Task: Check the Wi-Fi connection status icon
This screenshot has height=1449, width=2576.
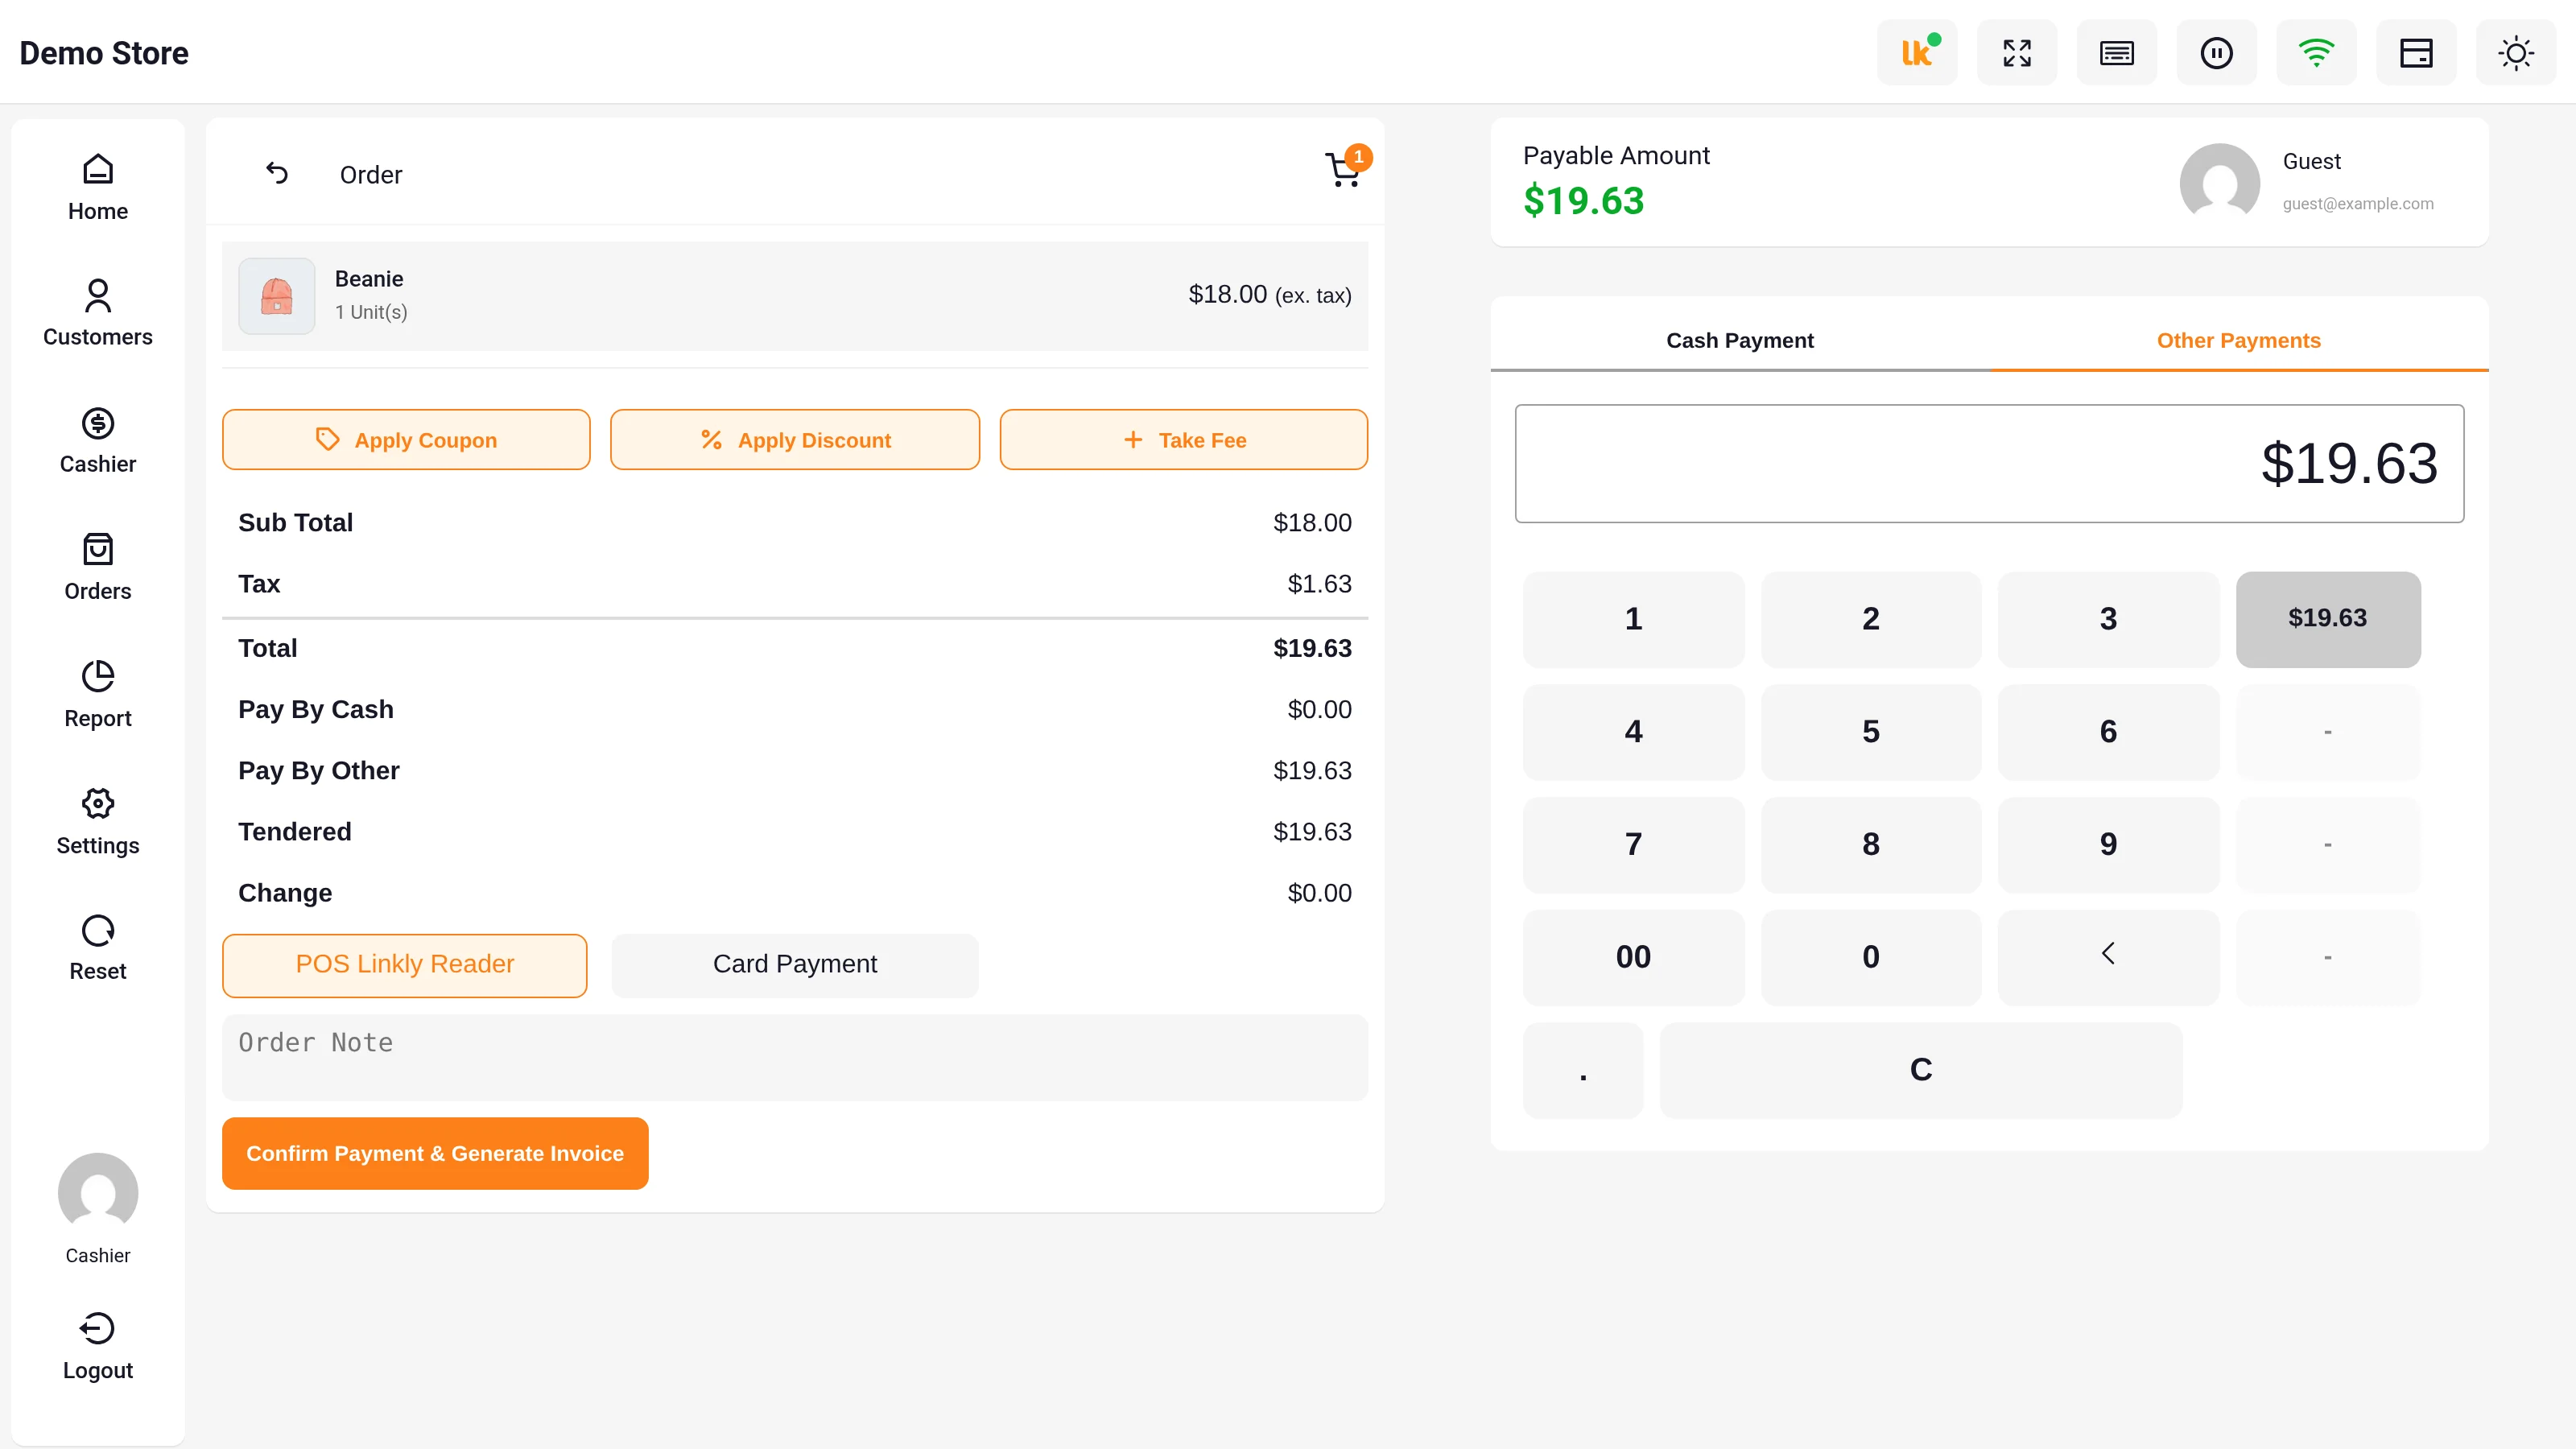Action: coord(2316,52)
